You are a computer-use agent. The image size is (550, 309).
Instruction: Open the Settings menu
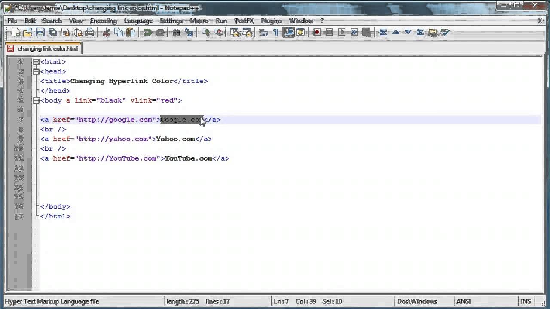[171, 21]
